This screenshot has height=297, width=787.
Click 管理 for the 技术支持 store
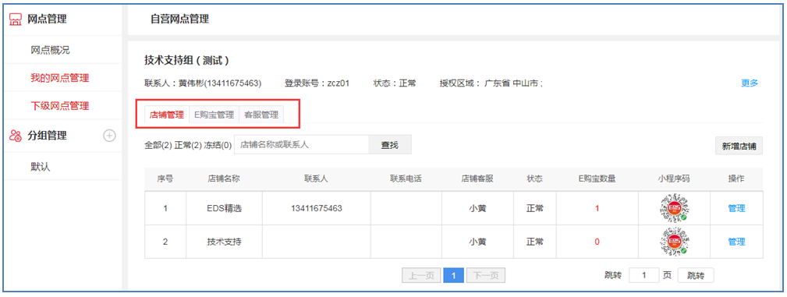point(736,242)
